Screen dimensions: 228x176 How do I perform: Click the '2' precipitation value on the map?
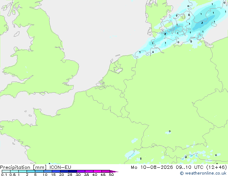pos(165,34)
